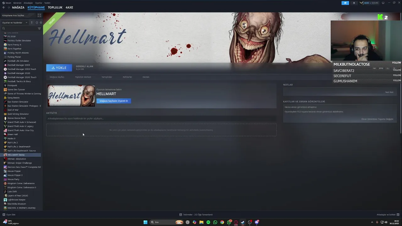Viewport: 402px width, 226px height.
Task: Go back with the Steam back arrow
Action: (x=3, y=8)
